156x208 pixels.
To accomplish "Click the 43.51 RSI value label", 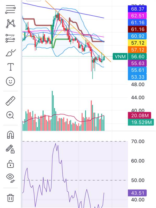I will coord(137,193).
